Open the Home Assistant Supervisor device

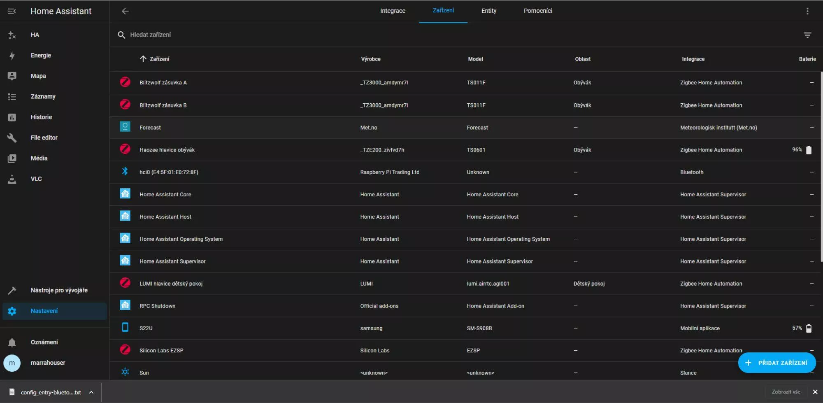465,261
